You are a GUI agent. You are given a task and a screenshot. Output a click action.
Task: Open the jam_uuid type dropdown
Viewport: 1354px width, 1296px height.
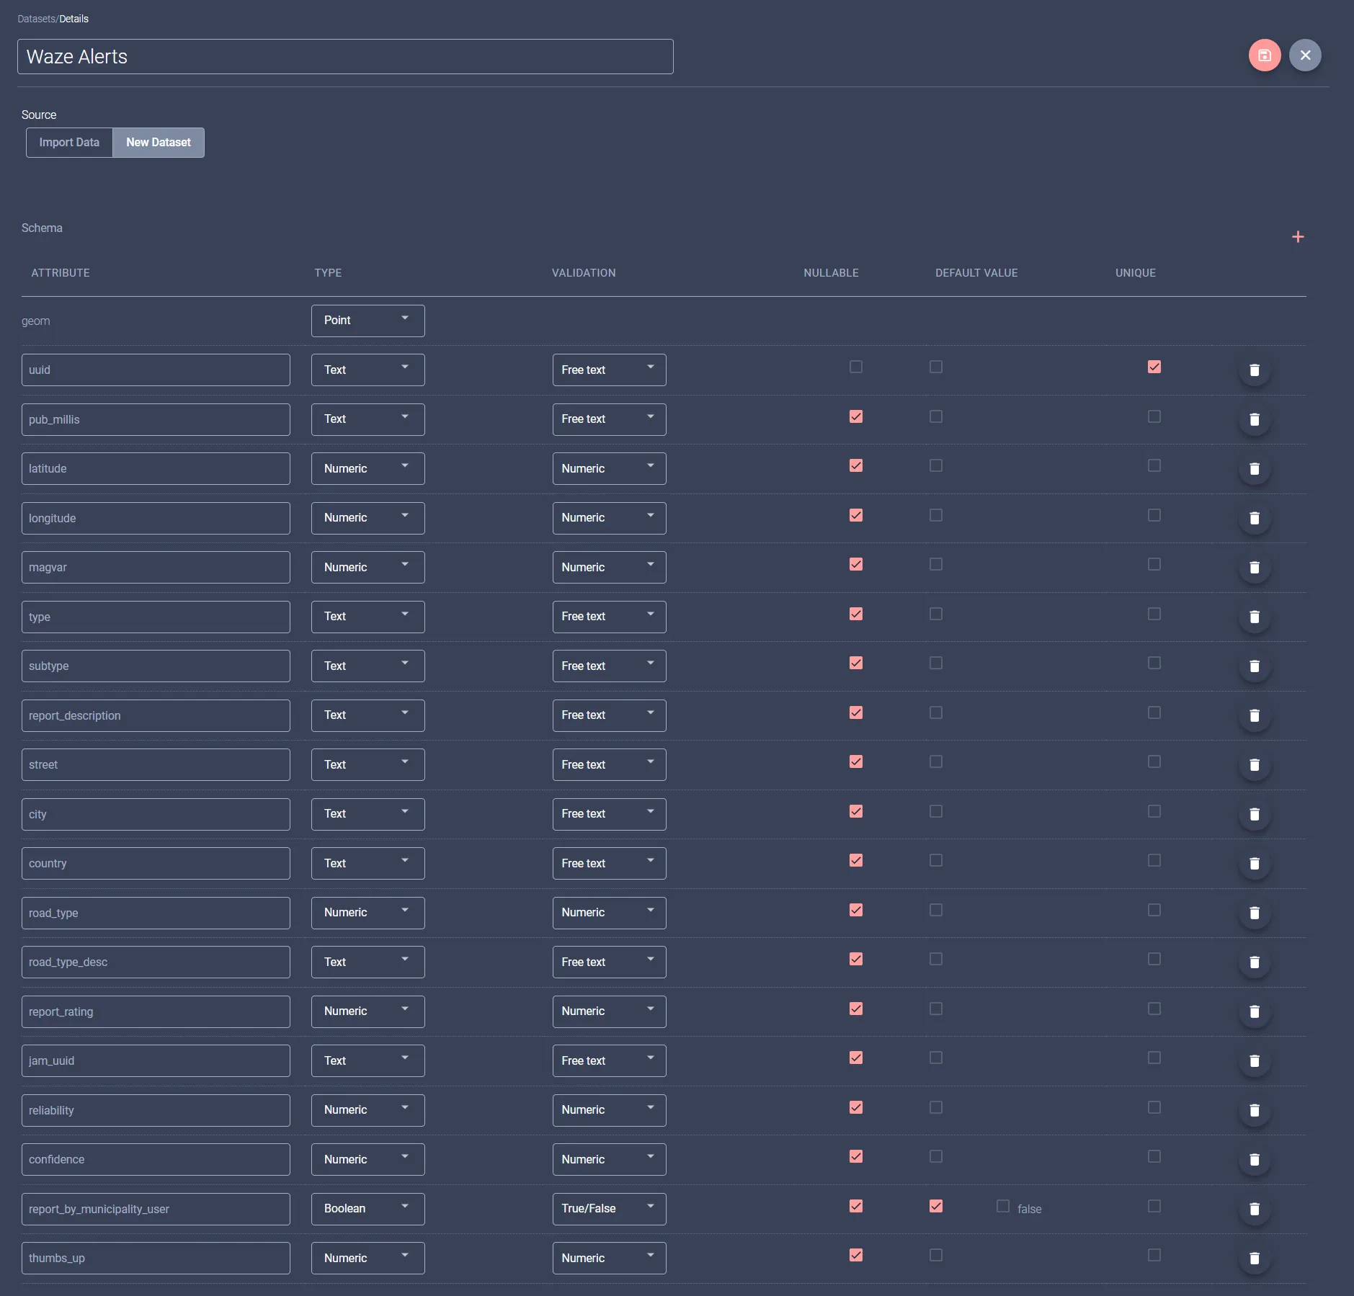click(368, 1060)
